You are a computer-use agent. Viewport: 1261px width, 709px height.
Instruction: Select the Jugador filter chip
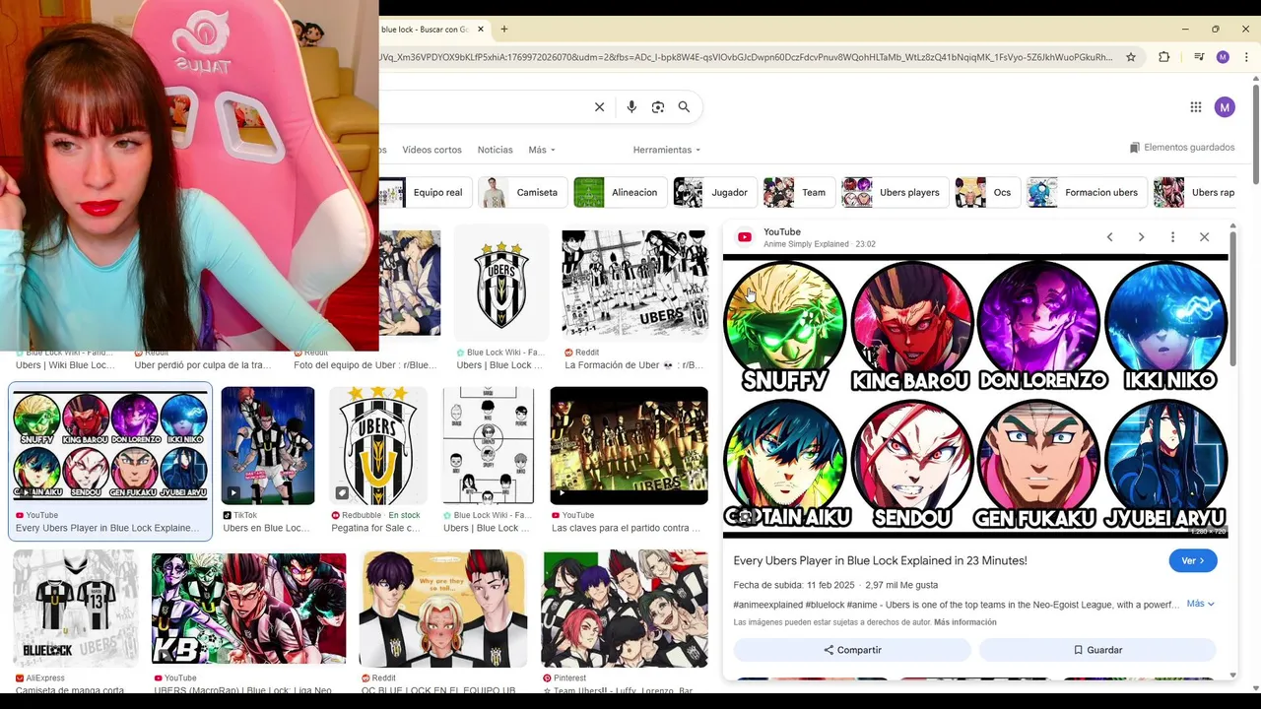(715, 193)
